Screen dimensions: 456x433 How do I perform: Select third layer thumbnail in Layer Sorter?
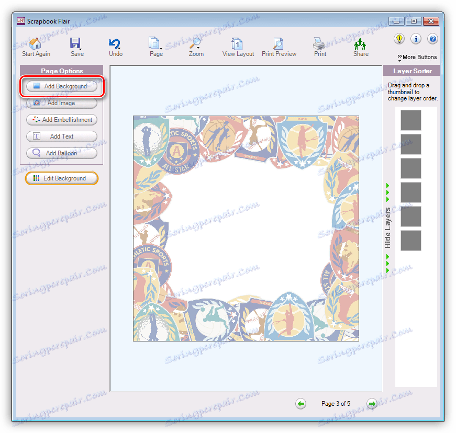click(410, 168)
